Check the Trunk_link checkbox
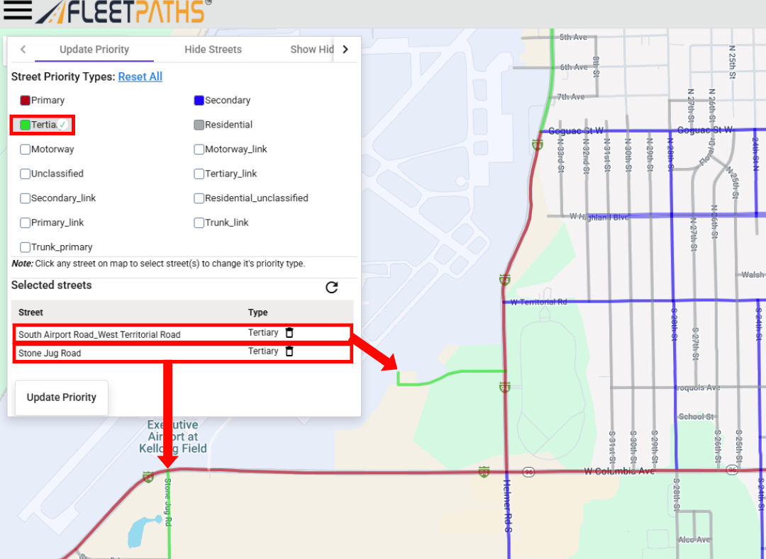The height and width of the screenshot is (559, 766). pos(199,222)
